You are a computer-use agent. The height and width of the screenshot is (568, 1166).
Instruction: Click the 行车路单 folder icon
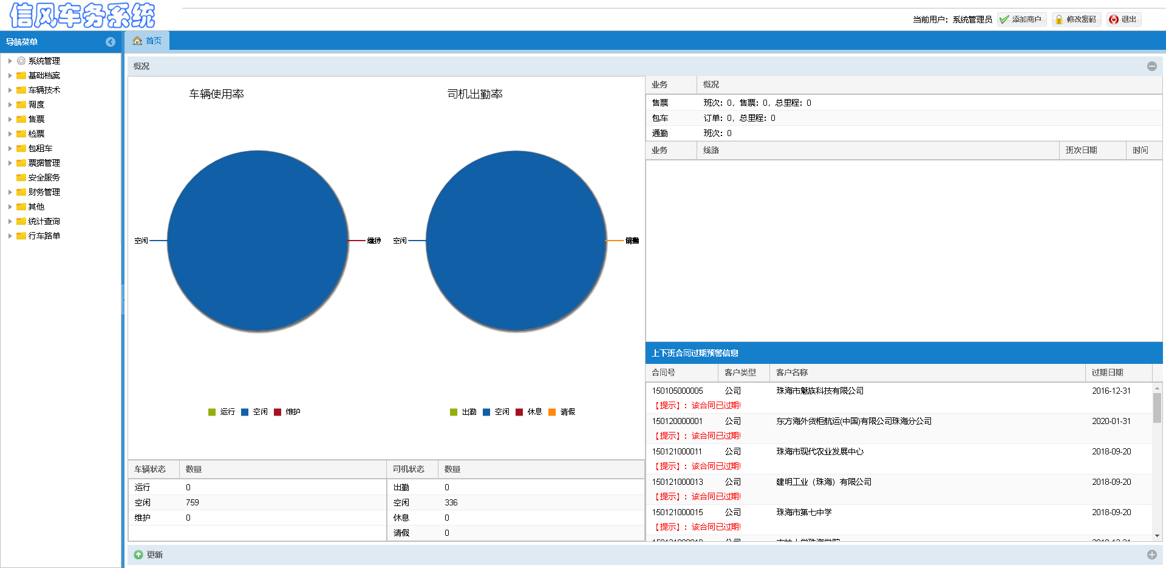coord(21,236)
